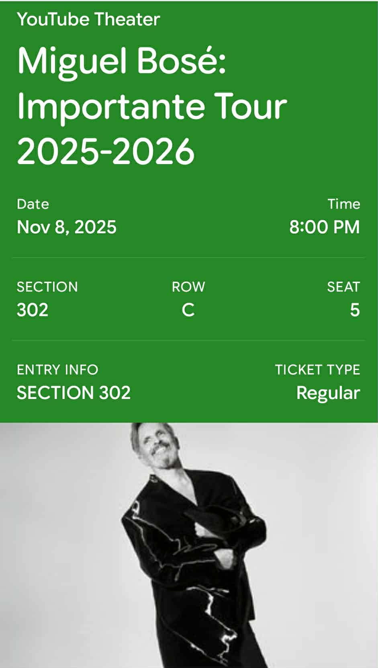The height and width of the screenshot is (668, 378).
Task: Tap the section number 302
Action: click(x=33, y=310)
